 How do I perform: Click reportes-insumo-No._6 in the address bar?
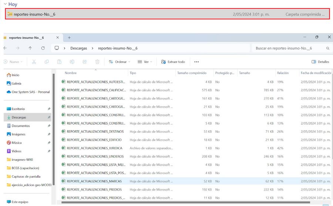coord(118,48)
